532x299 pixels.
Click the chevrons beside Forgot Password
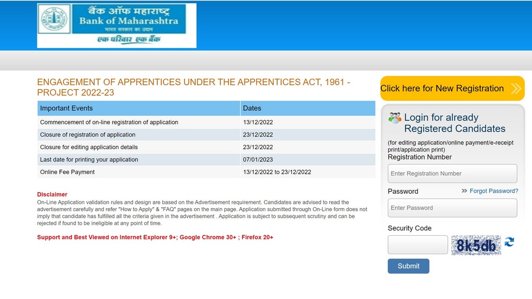tap(464, 191)
